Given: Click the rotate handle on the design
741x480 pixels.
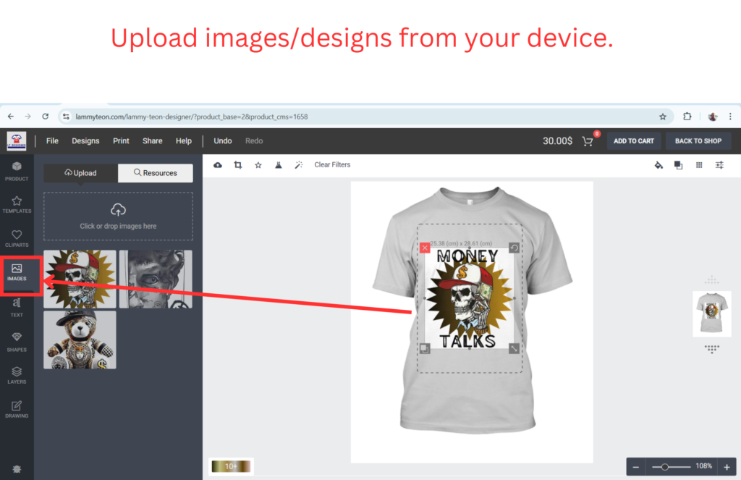Looking at the screenshot, I should tap(515, 248).
